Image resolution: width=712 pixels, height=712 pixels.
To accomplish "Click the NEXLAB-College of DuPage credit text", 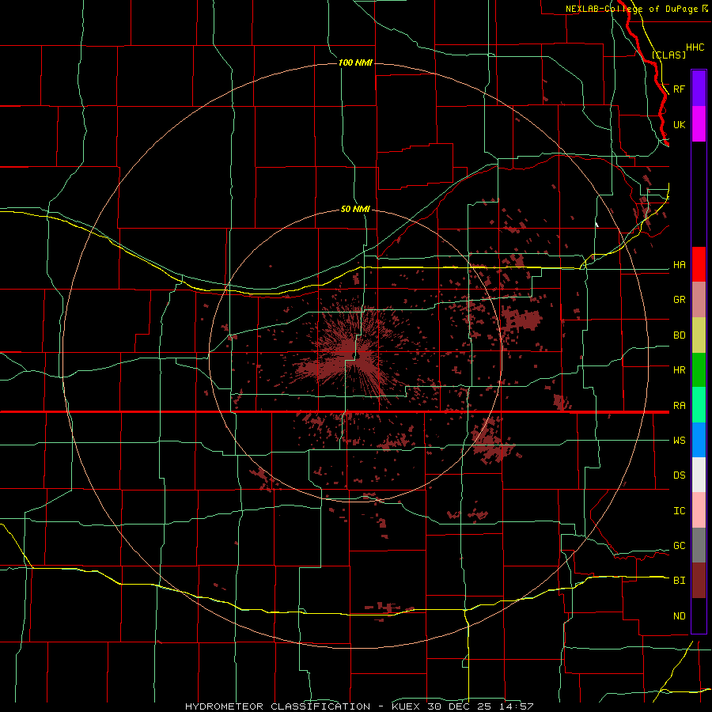I will pos(631,9).
